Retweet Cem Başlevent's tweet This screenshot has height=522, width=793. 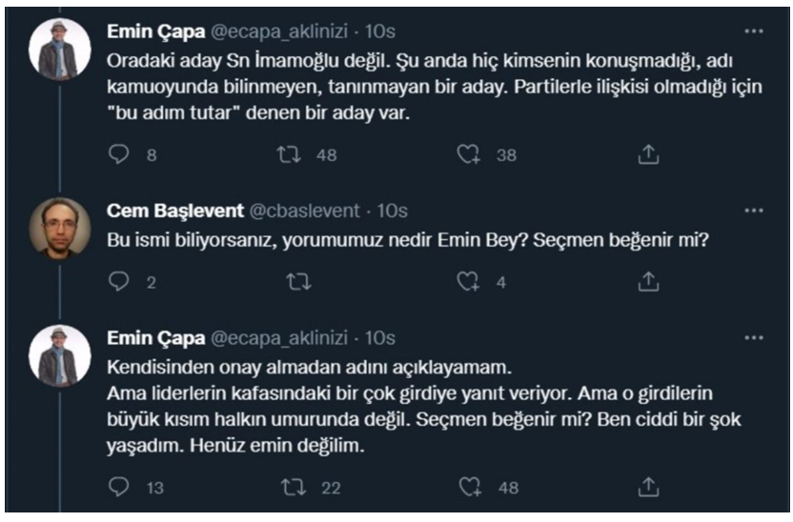[x=298, y=281]
